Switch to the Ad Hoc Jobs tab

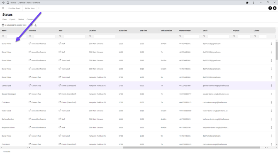(30, 8)
